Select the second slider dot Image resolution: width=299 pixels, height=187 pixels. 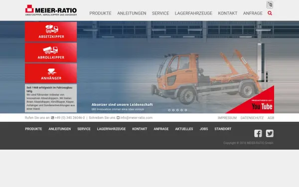(173, 110)
